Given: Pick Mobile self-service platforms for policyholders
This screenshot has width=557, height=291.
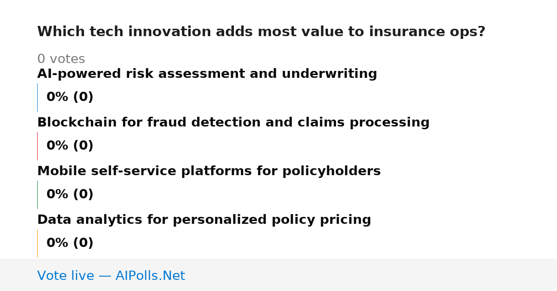Looking at the screenshot, I should tap(209, 171).
